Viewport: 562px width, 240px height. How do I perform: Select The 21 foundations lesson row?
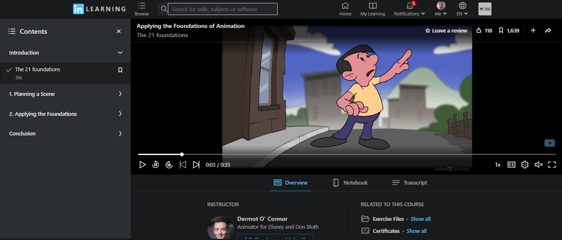coord(65,73)
